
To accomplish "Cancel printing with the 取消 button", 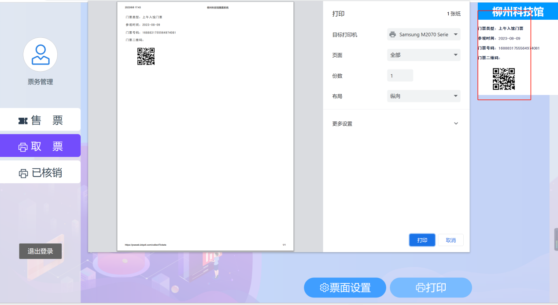I will tap(450, 240).
